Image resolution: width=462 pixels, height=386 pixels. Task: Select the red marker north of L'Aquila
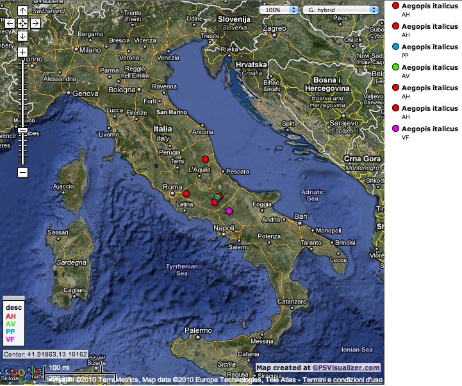click(x=205, y=159)
